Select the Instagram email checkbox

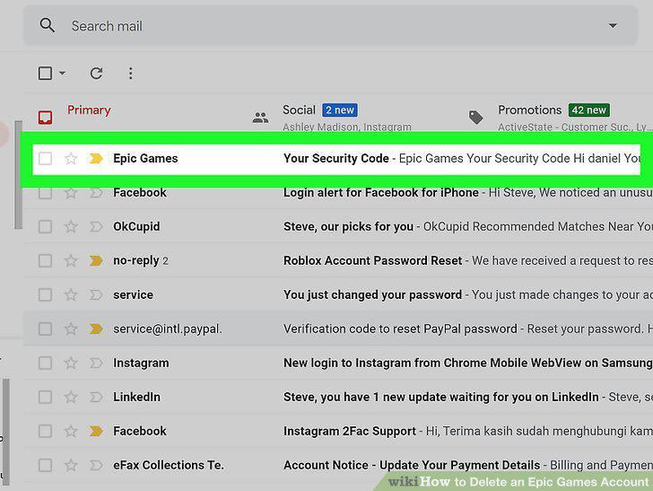(x=45, y=363)
